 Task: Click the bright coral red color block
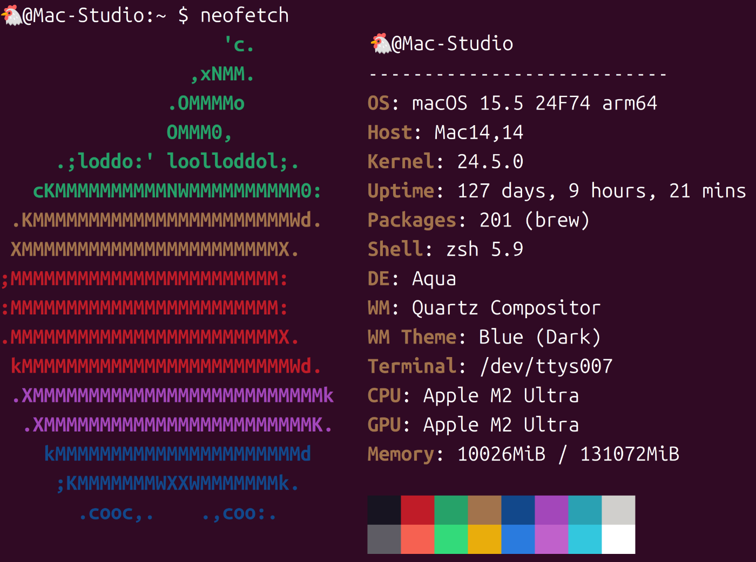417,539
